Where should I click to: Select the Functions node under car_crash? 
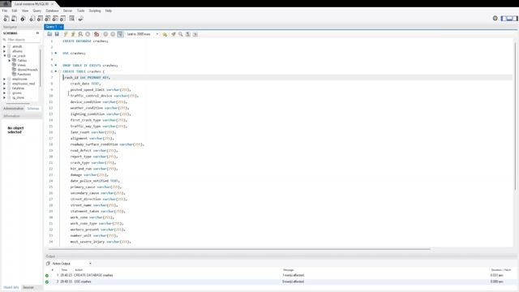point(24,75)
